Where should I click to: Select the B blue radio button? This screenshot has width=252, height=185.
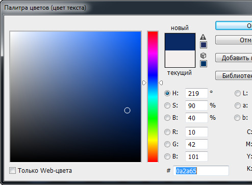[x=167, y=156]
